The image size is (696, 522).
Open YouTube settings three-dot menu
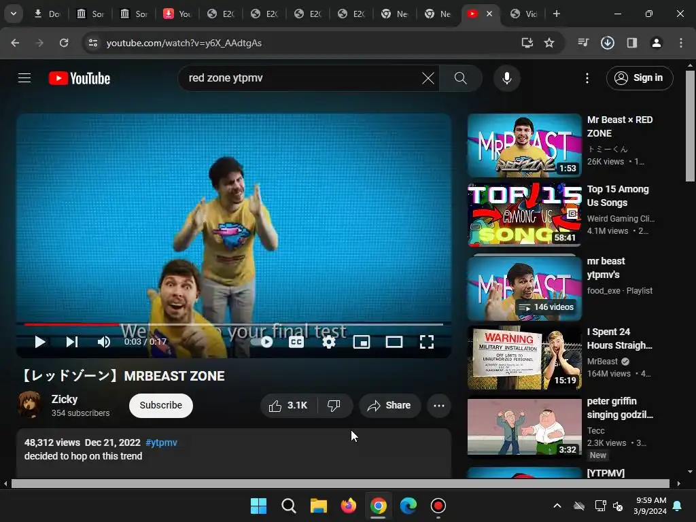coord(587,78)
